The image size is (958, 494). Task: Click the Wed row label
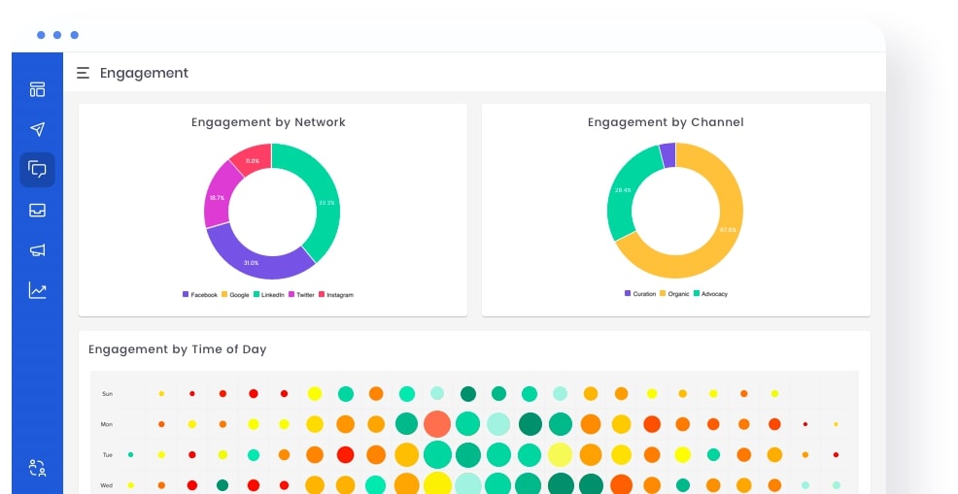(106, 485)
